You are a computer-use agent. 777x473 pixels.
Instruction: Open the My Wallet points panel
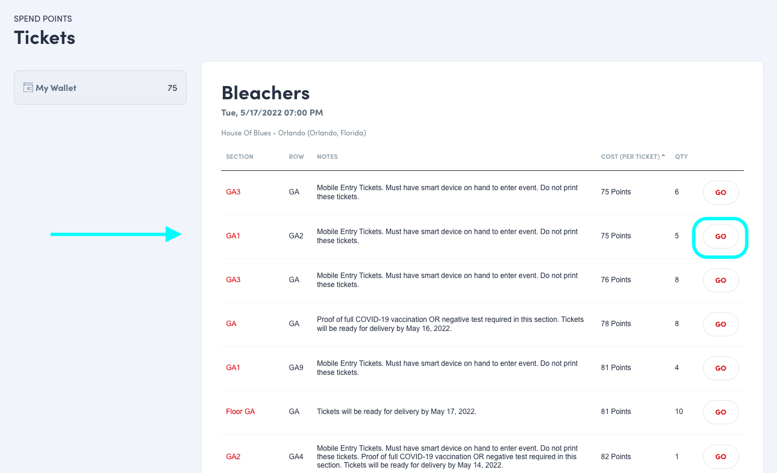[100, 88]
